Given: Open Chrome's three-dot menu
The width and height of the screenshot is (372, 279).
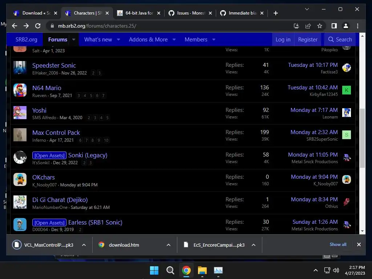Looking at the screenshot, I should [x=357, y=26].
